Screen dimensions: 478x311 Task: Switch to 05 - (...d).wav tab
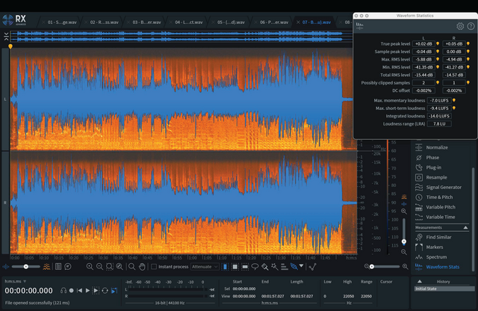231,22
